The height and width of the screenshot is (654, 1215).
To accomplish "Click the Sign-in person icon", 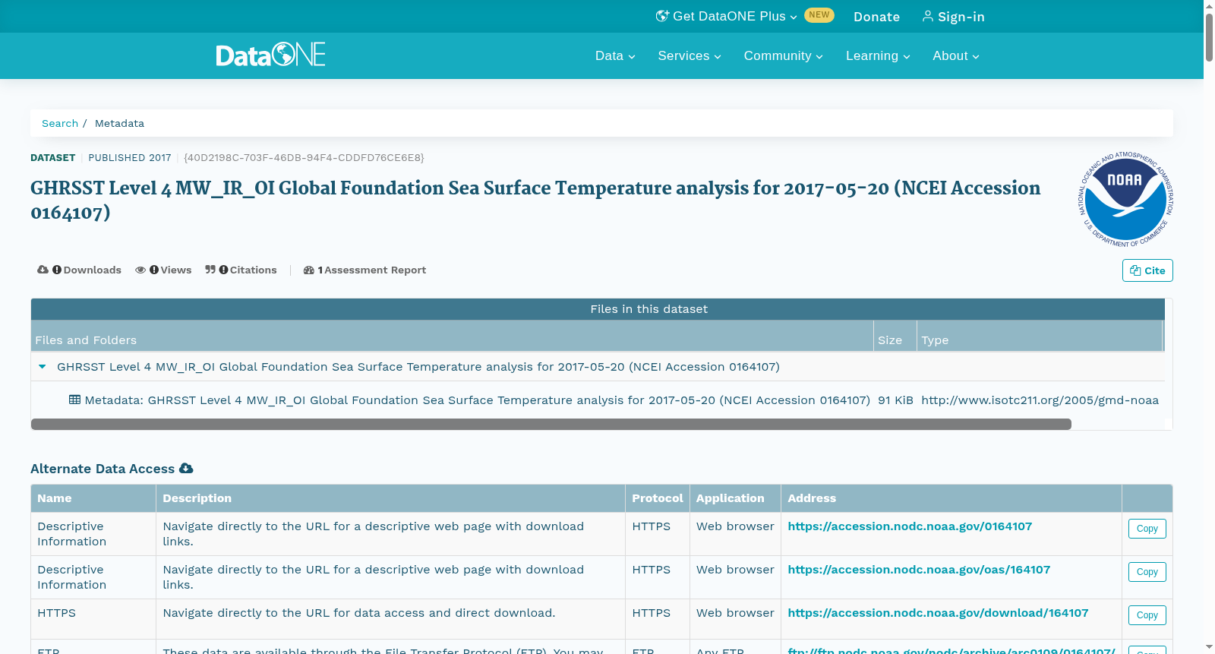I will [x=927, y=16].
